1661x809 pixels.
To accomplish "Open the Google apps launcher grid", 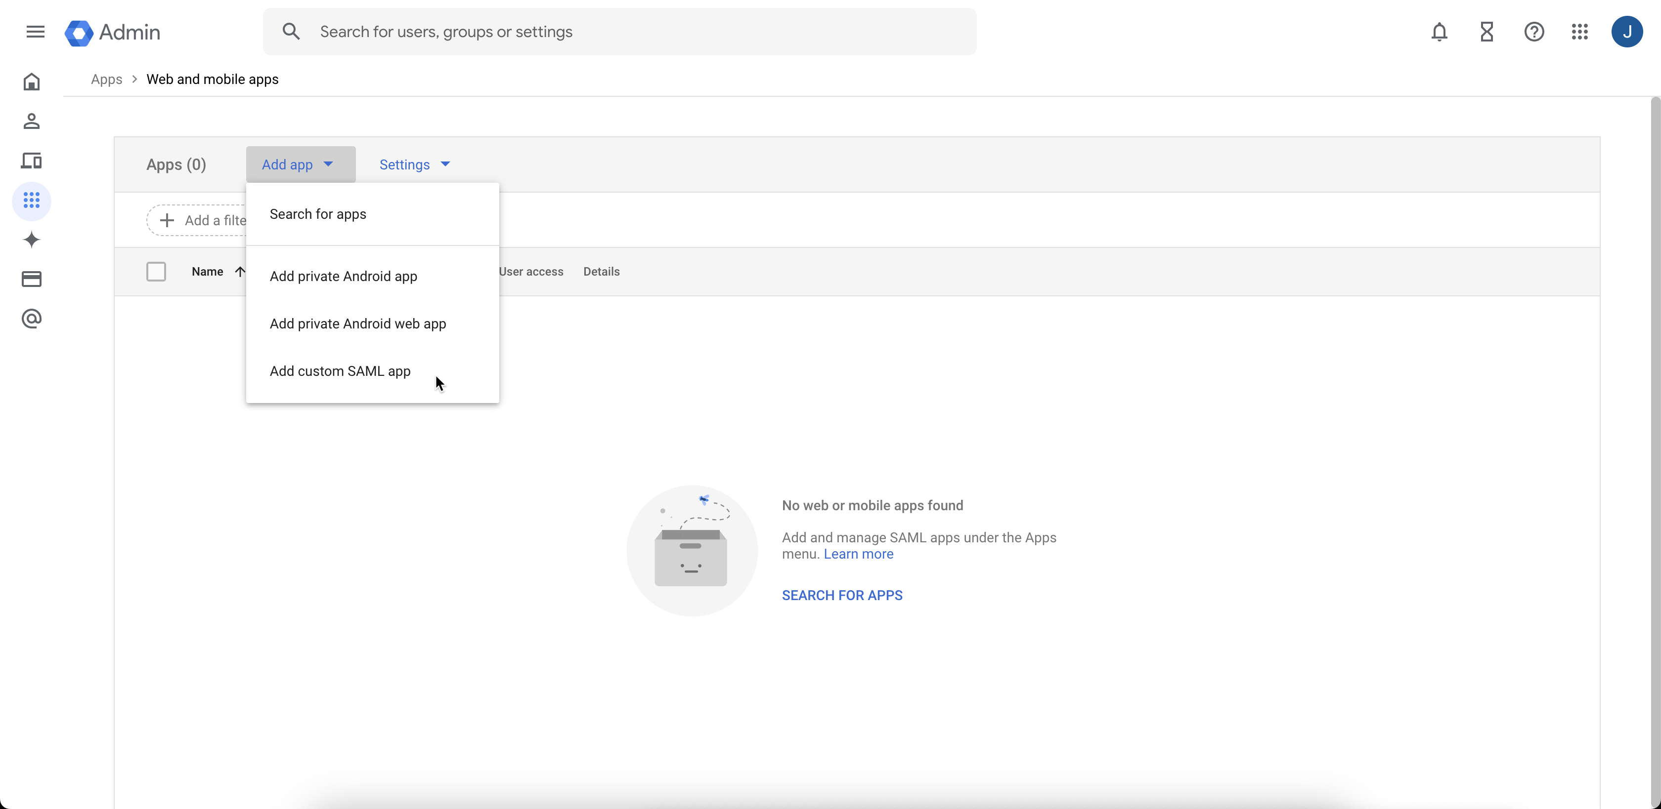I will click(1580, 32).
